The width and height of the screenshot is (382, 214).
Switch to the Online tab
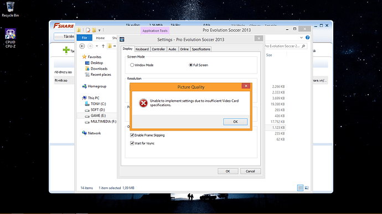[x=184, y=49]
